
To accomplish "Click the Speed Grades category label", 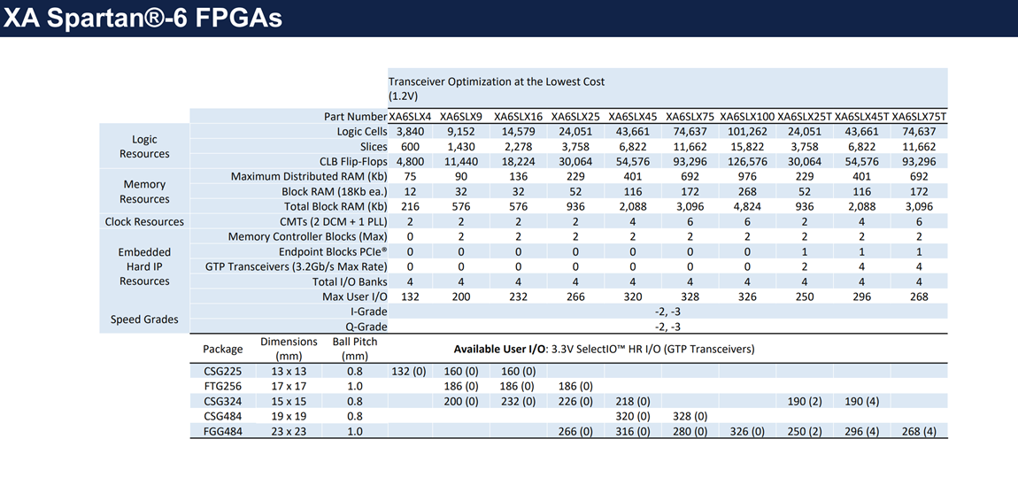I will pos(144,319).
